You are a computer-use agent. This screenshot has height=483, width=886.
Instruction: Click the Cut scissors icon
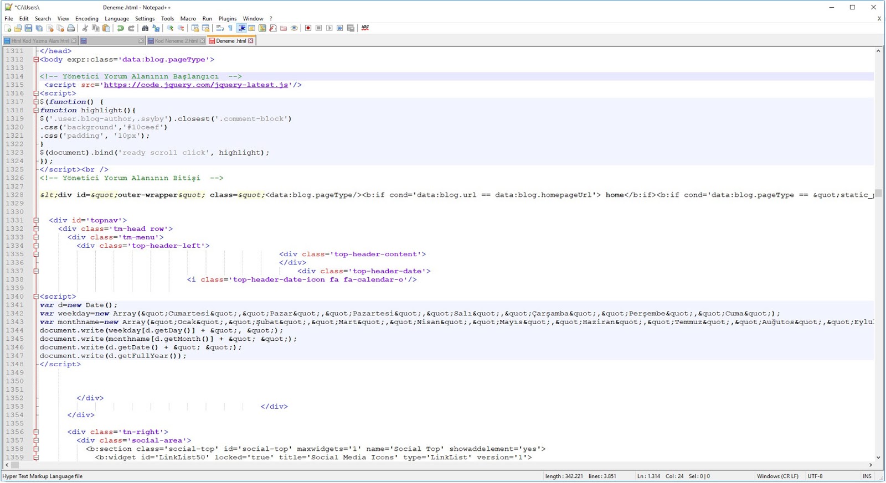pos(85,28)
